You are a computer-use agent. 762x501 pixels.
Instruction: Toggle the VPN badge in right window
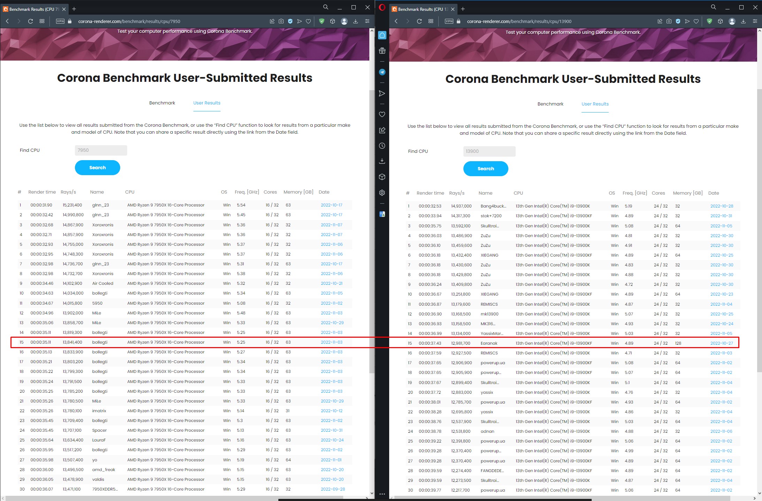point(449,21)
